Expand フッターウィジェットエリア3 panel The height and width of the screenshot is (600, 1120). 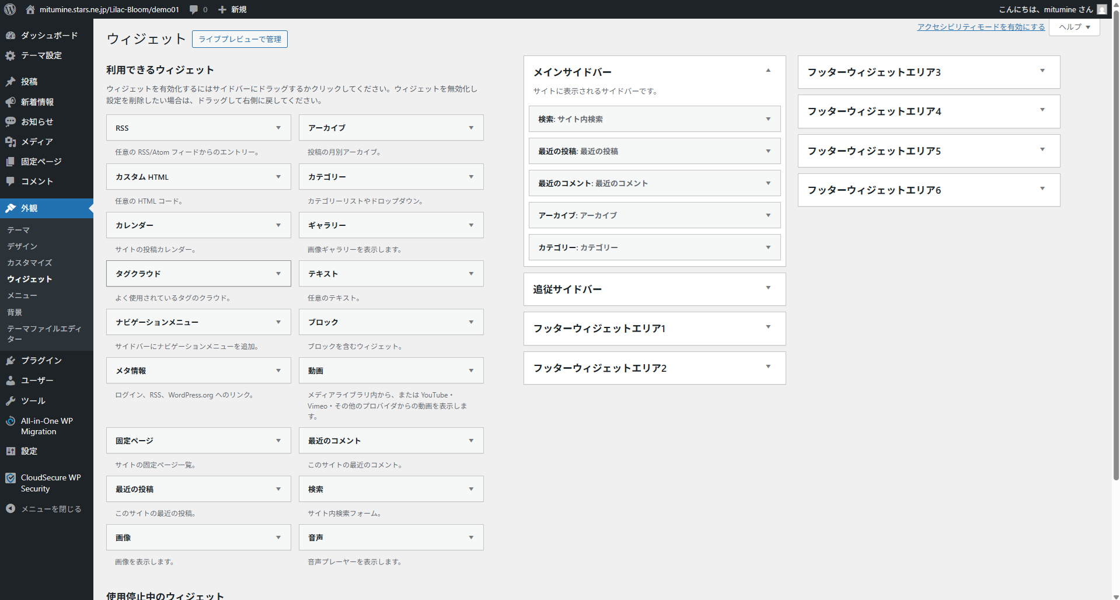coord(1042,71)
